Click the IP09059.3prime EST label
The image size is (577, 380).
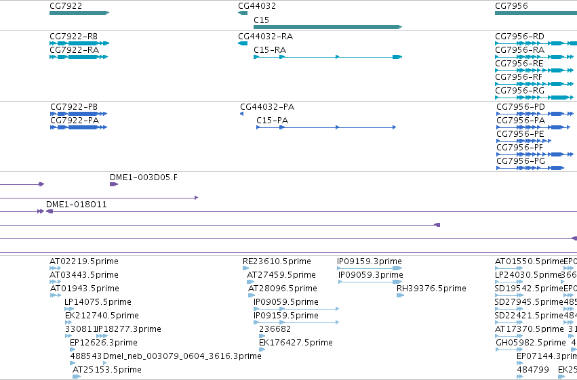pos(371,275)
